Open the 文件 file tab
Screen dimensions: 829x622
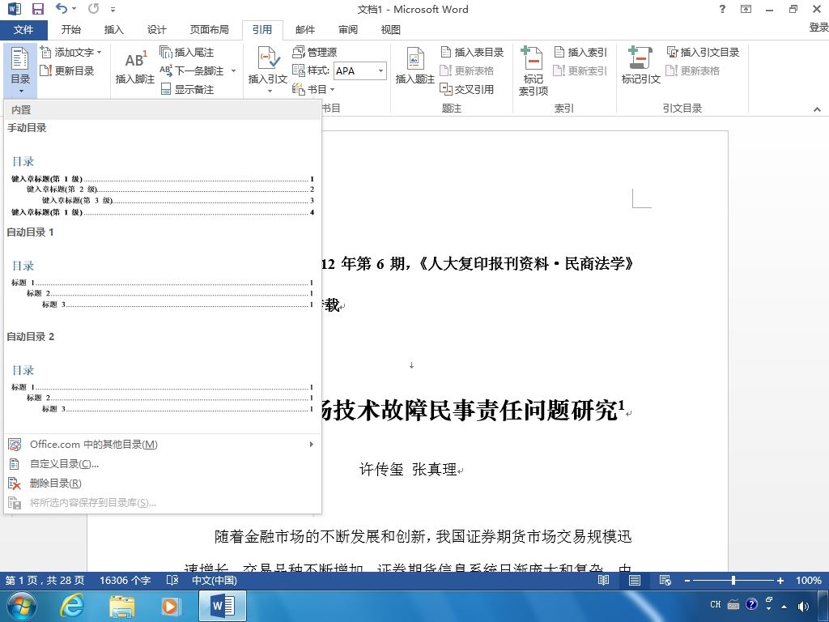23,30
